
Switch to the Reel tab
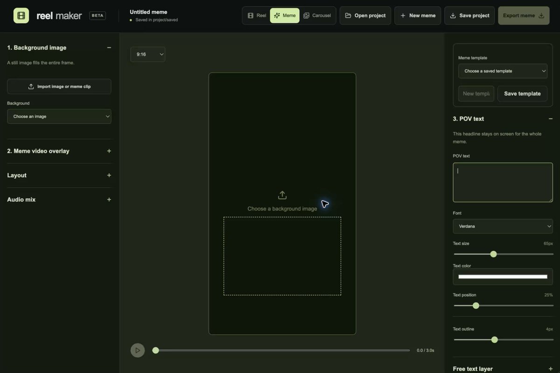coord(257,15)
